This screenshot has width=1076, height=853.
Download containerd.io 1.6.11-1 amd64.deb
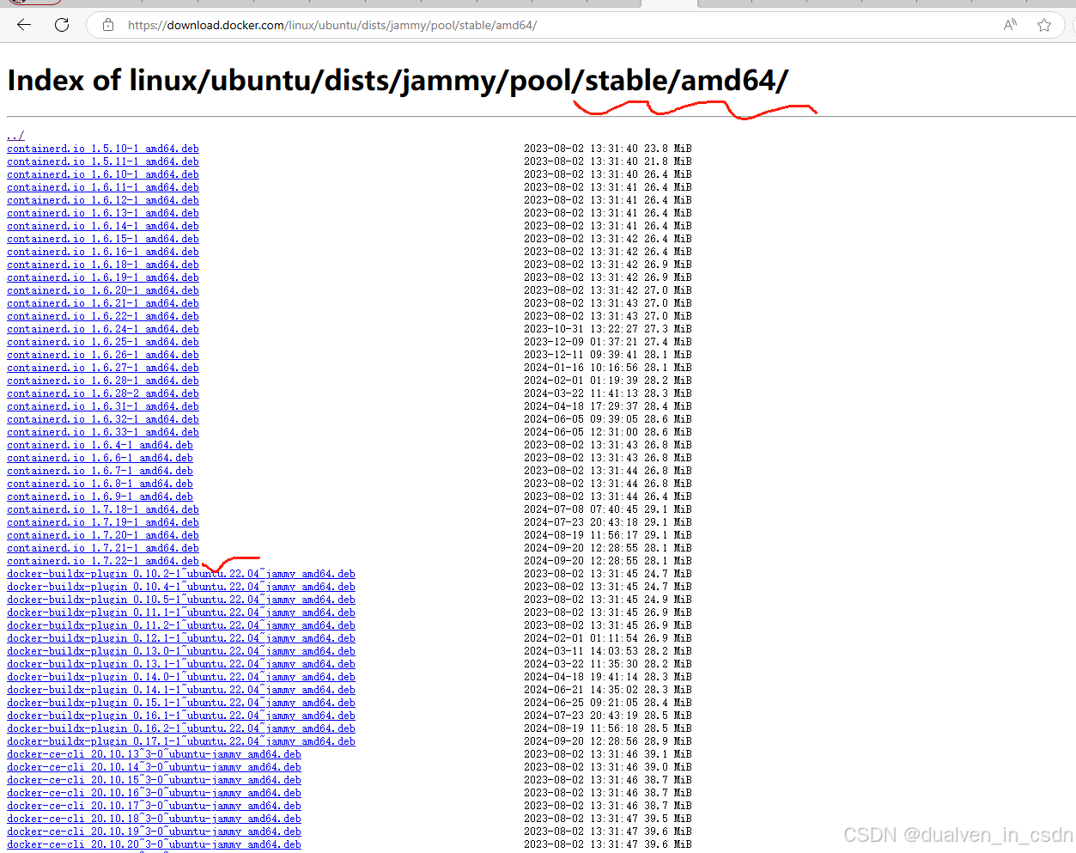click(x=103, y=187)
